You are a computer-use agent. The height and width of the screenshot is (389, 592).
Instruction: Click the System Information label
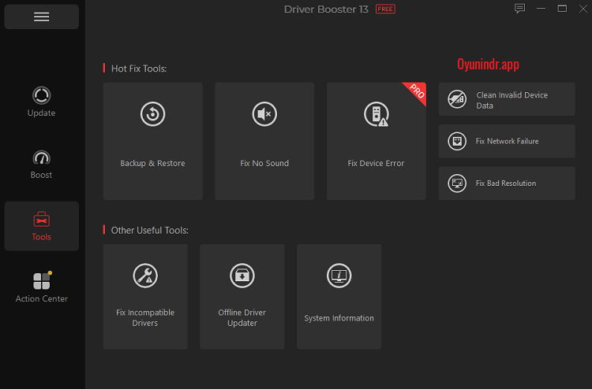(339, 318)
